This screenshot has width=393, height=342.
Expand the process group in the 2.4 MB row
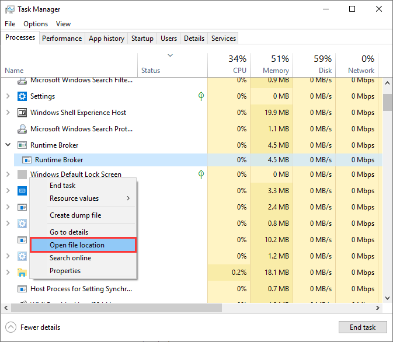pyautogui.click(x=8, y=207)
